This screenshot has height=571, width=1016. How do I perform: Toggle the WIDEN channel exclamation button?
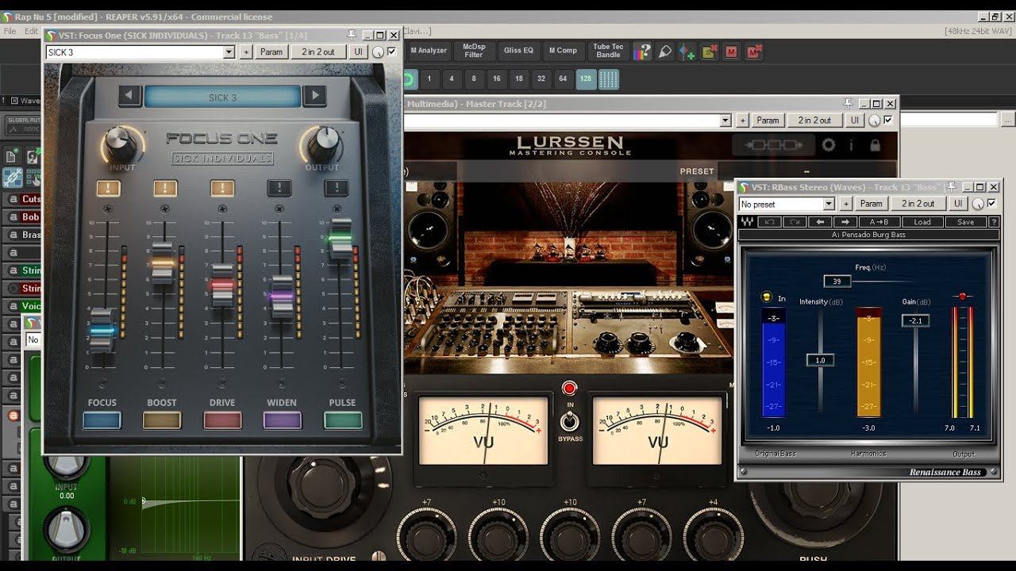279,188
